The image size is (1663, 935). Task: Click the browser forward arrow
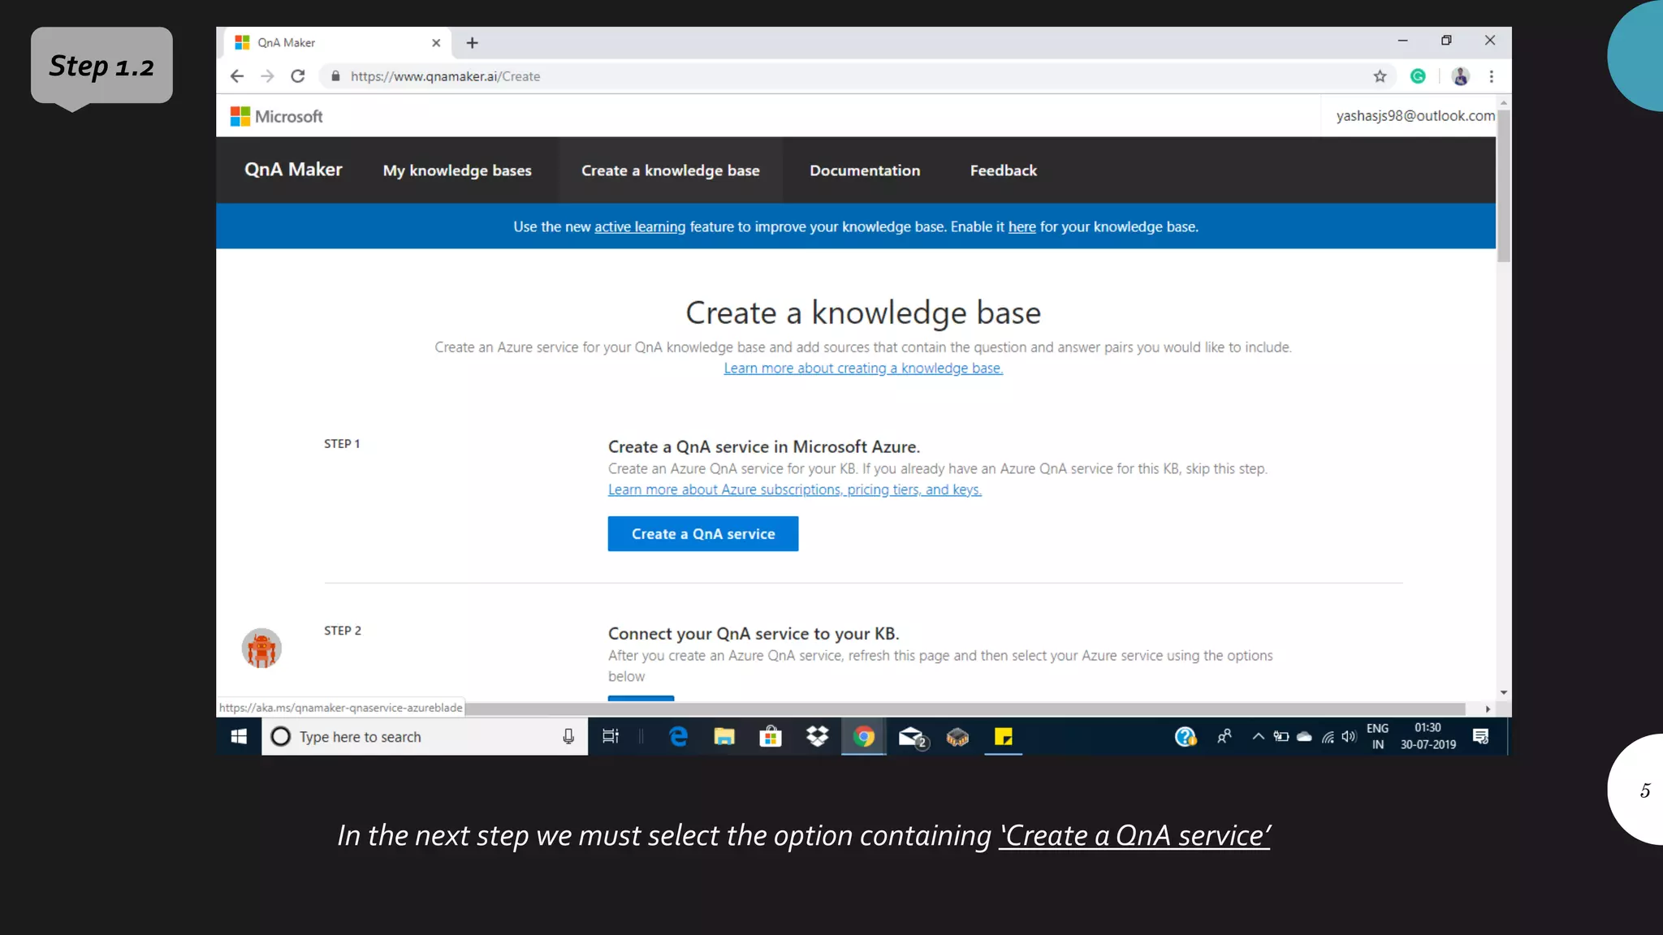coord(267,76)
